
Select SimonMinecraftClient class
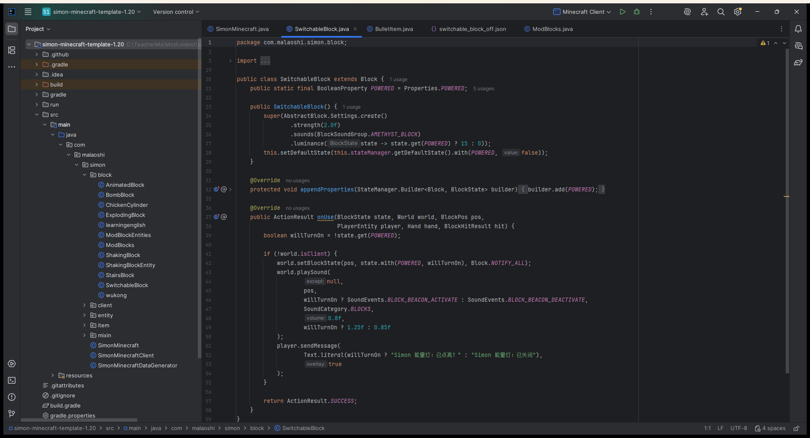(126, 355)
